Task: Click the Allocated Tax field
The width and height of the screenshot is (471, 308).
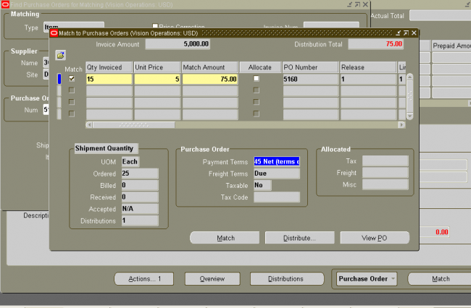Action: pyautogui.click(x=385, y=161)
